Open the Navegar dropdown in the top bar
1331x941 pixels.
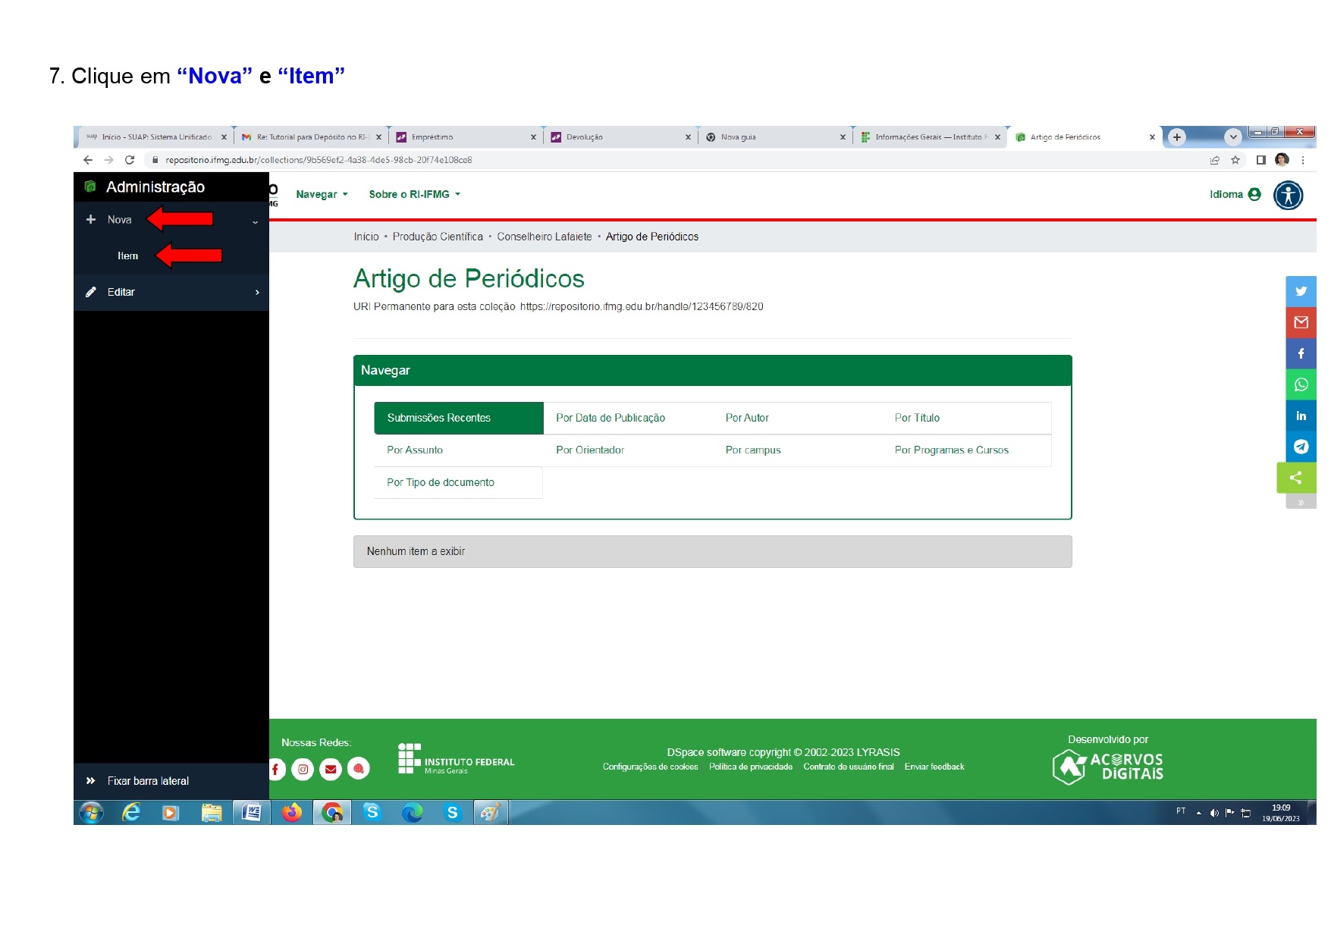tap(321, 195)
